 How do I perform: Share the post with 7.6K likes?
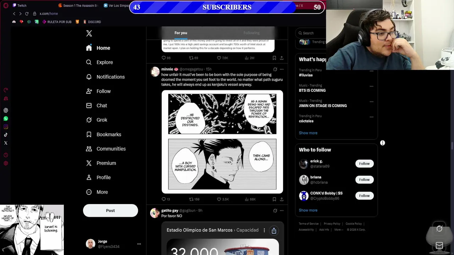point(282,58)
